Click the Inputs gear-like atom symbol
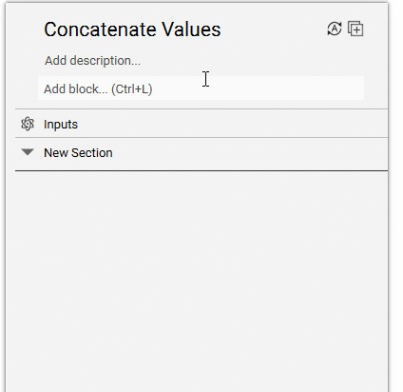 pyautogui.click(x=28, y=124)
